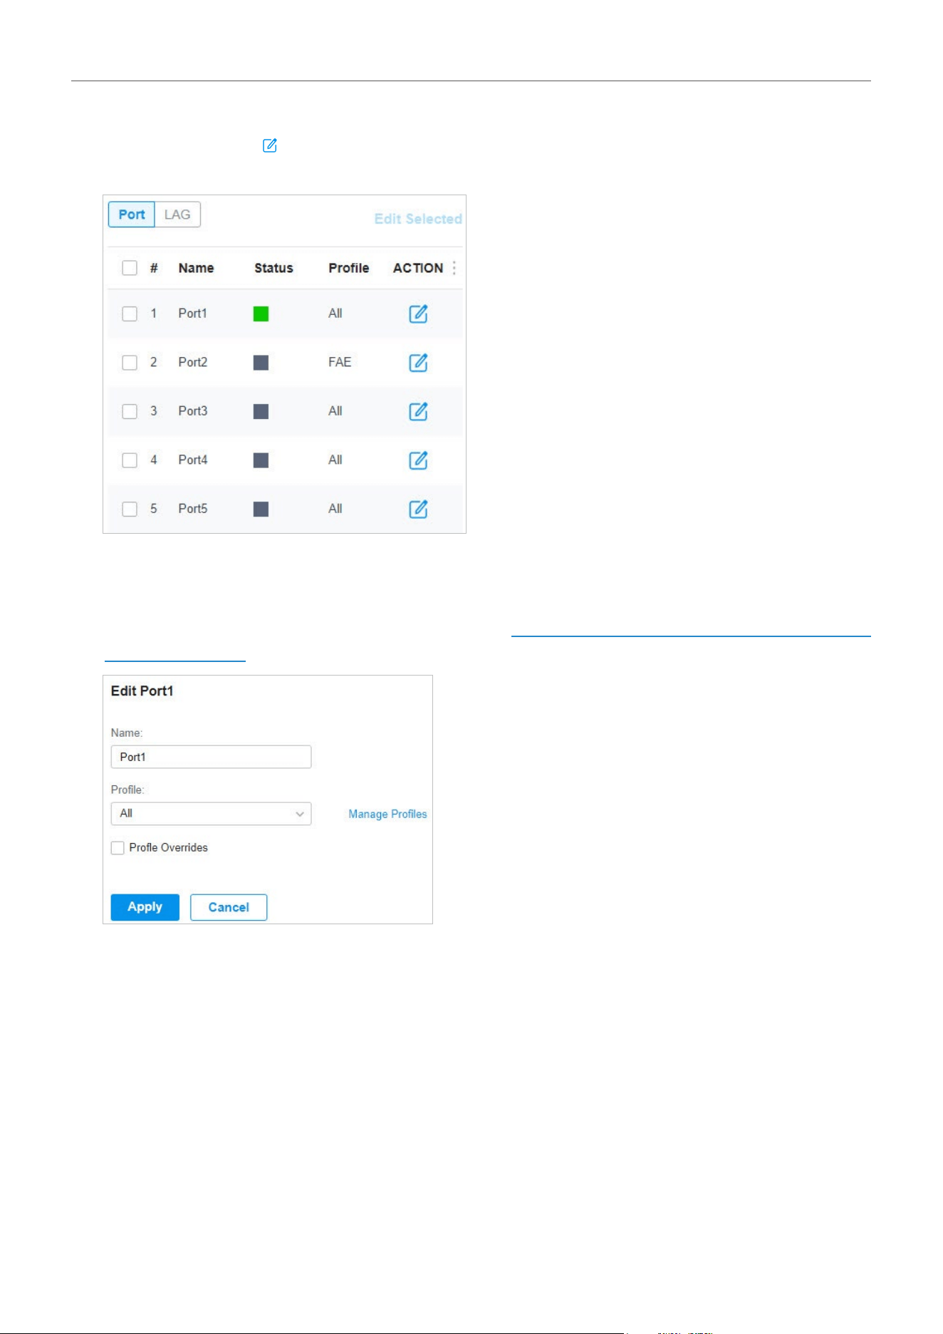Select the checkbox for Port1
This screenshot has width=943, height=1334.
pos(130,314)
